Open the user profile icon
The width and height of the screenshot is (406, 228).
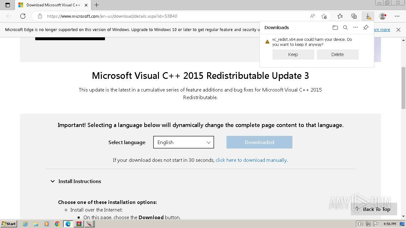(x=383, y=16)
